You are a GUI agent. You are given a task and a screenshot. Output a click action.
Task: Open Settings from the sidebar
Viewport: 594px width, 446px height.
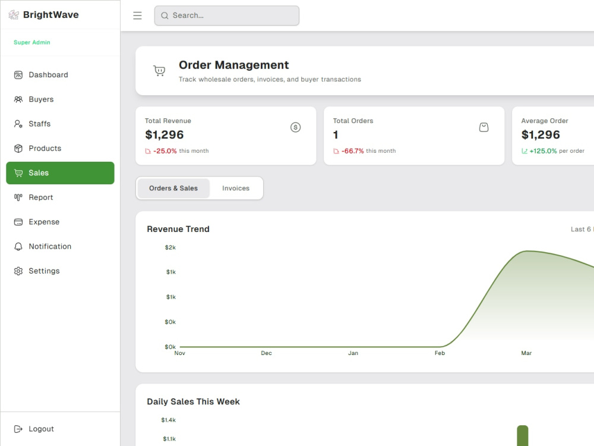coord(60,271)
